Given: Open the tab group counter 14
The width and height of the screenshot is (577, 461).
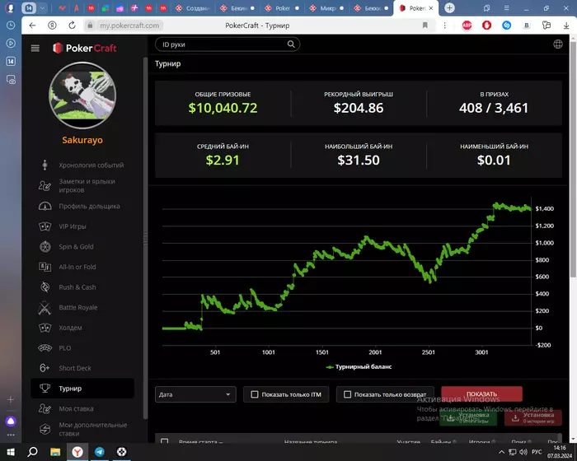Looking at the screenshot, I should pyautogui.click(x=29, y=7).
